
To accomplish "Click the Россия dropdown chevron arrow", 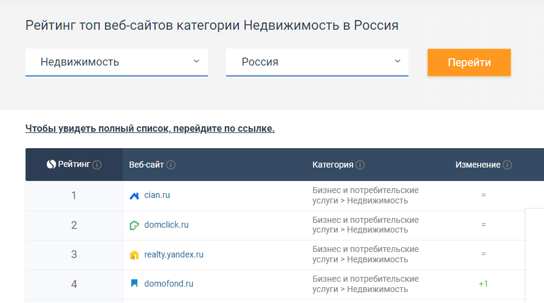I will click(398, 61).
